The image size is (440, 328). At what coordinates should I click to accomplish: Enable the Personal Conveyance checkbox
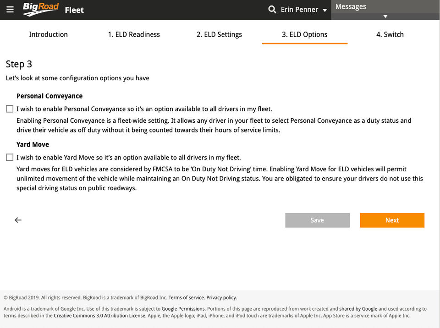click(x=10, y=109)
